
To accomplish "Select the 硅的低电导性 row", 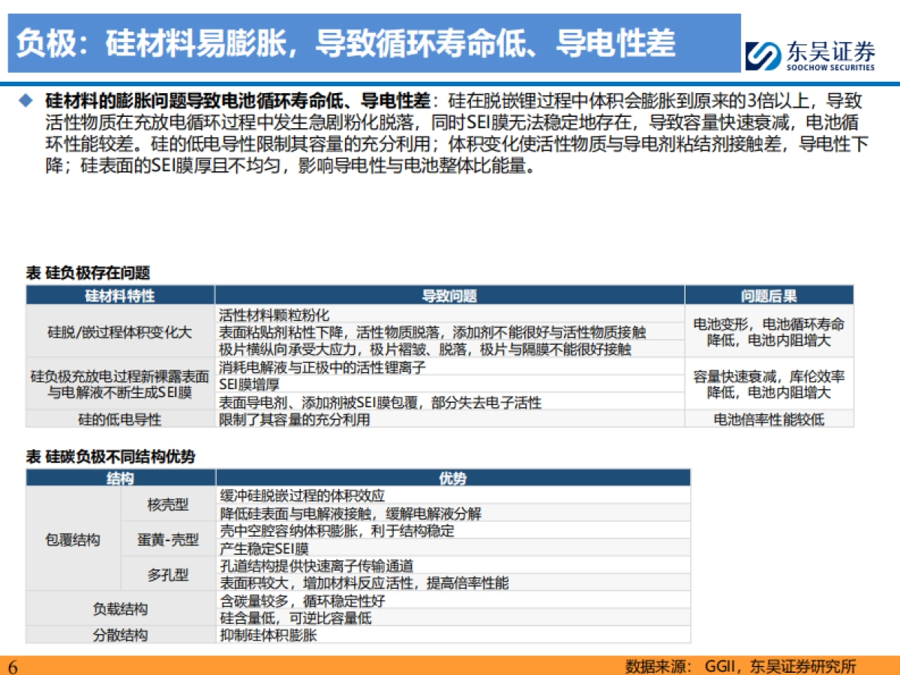I will click(x=120, y=421).
